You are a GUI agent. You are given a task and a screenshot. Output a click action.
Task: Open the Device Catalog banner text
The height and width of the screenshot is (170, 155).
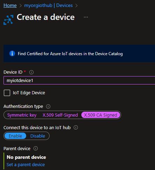[70, 54]
